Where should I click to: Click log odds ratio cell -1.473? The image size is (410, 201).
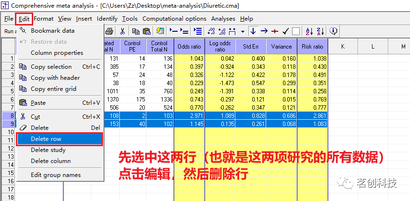[220, 83]
